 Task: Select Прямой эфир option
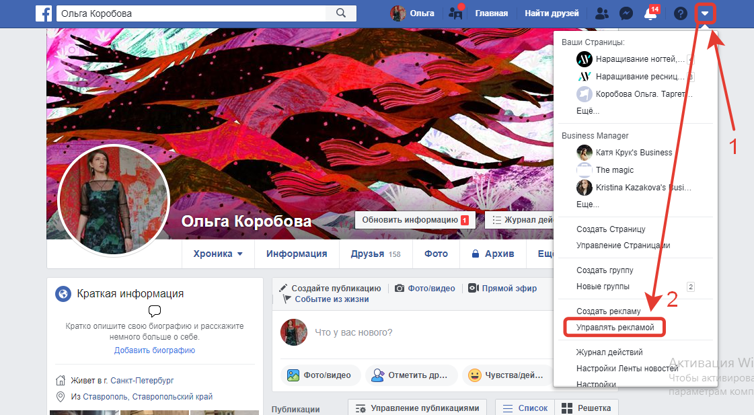click(x=503, y=288)
